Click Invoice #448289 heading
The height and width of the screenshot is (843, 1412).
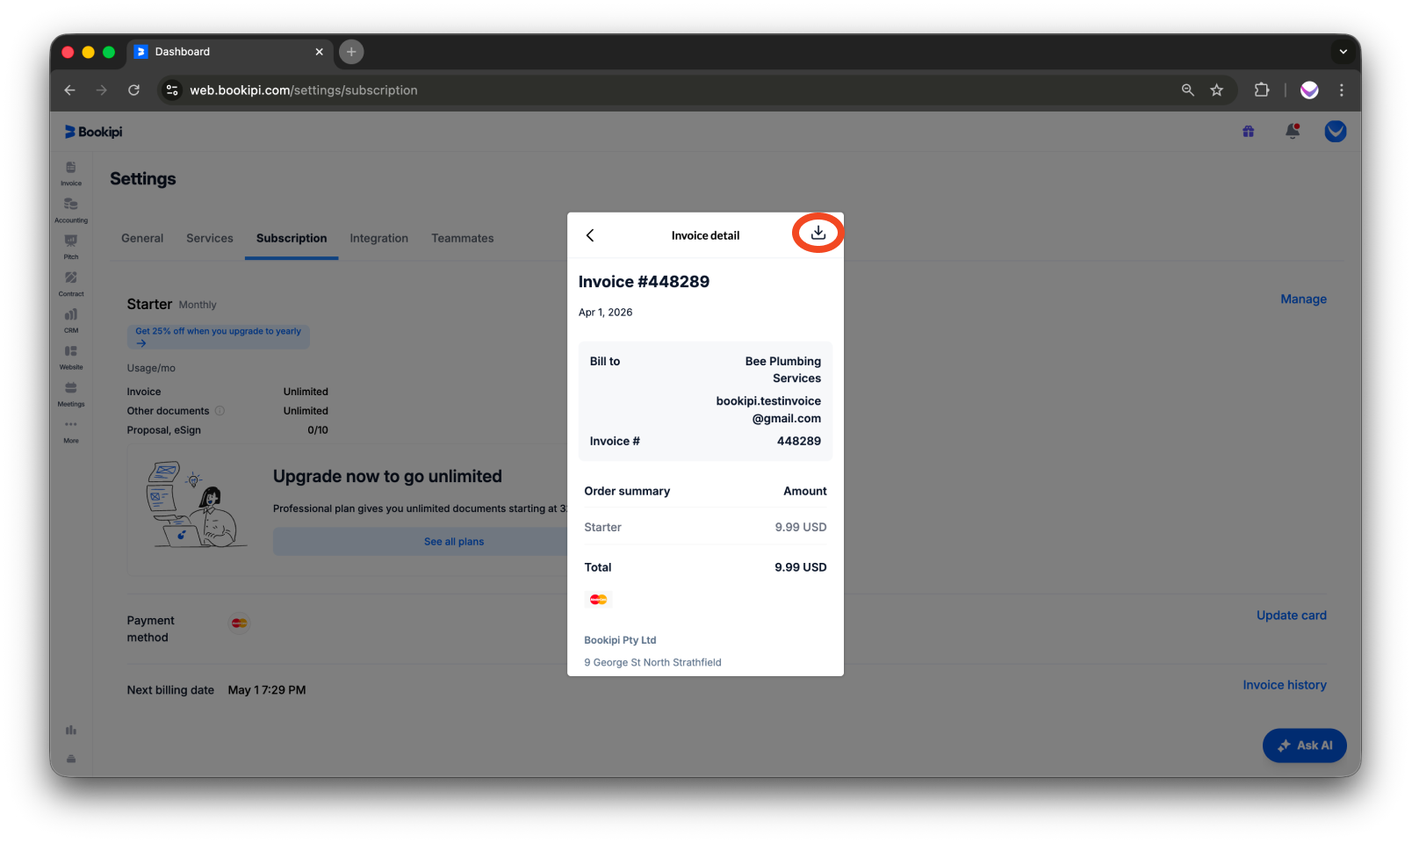644,282
